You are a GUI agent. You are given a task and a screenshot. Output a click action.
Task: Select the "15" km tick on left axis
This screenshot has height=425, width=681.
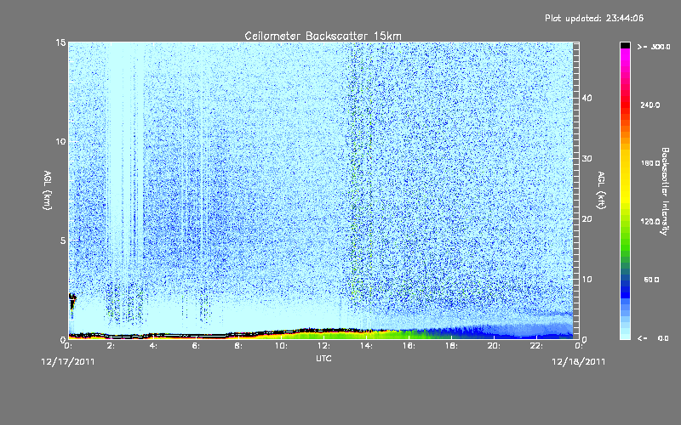pos(60,42)
